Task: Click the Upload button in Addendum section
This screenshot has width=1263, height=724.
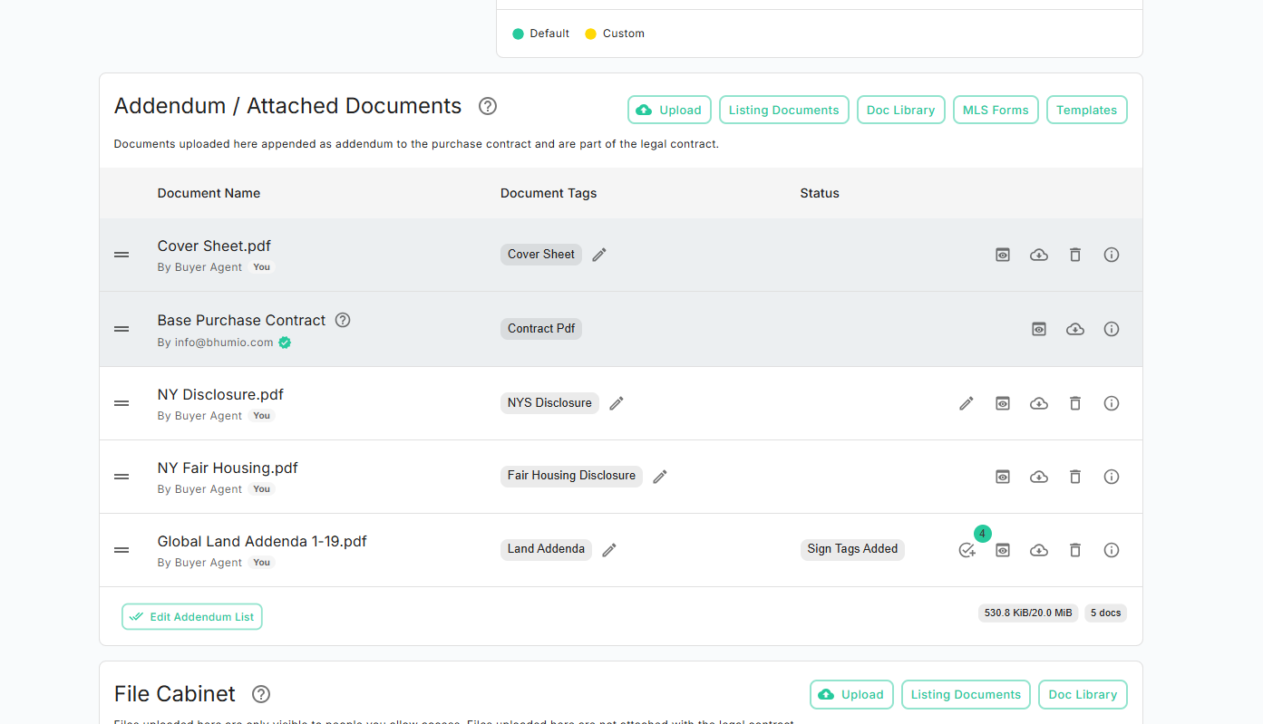Action: tap(669, 109)
